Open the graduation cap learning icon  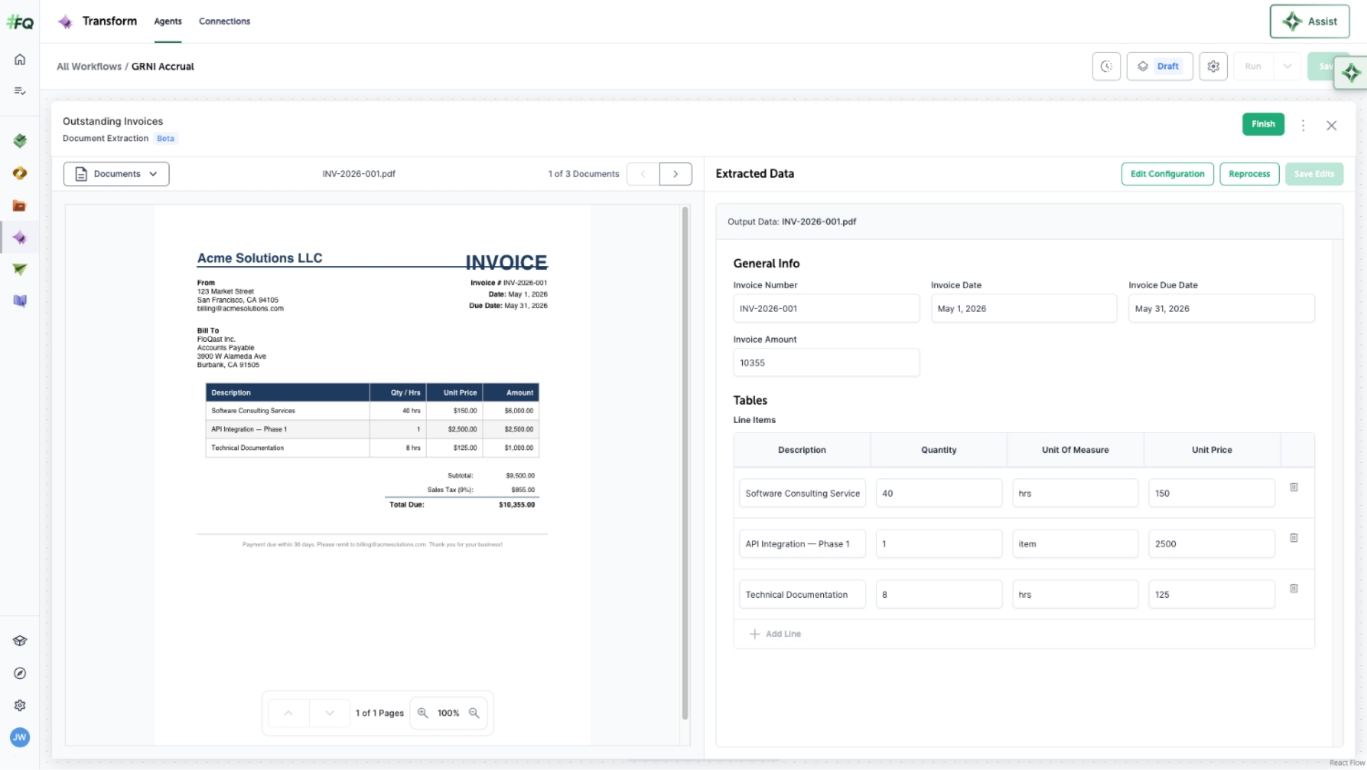tap(20, 641)
